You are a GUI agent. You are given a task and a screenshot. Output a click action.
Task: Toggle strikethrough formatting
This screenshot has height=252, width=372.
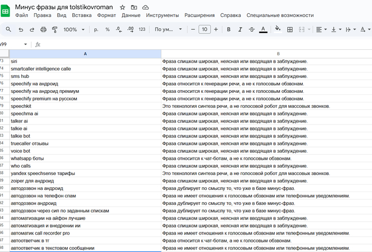click(251, 30)
